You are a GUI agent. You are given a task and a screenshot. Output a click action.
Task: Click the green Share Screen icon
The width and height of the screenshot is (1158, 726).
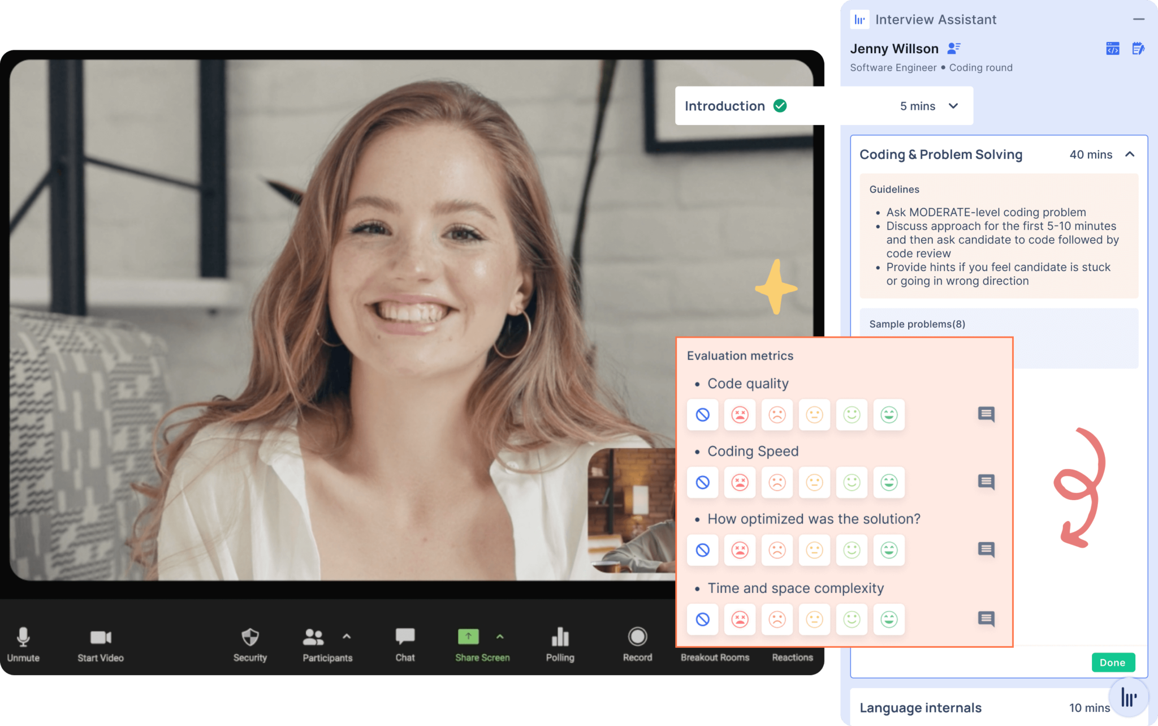tap(468, 637)
